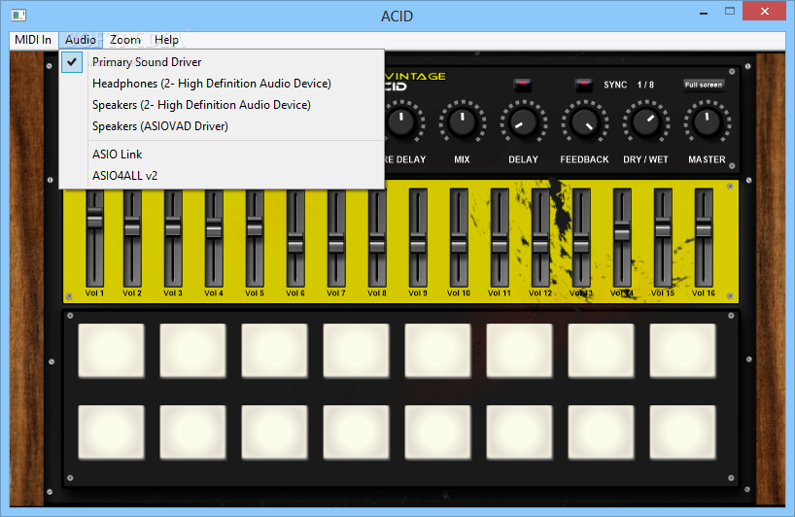Screen dimensions: 795x517
Task: Click the DRY / WET knob
Action: [646, 122]
